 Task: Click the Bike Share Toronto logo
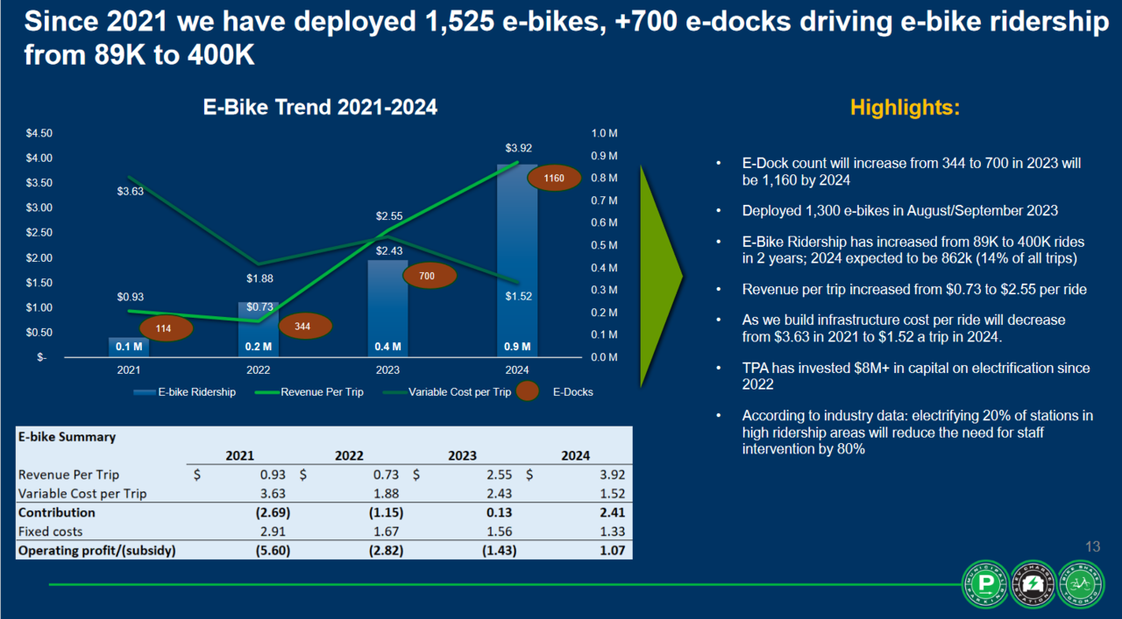(1079, 584)
